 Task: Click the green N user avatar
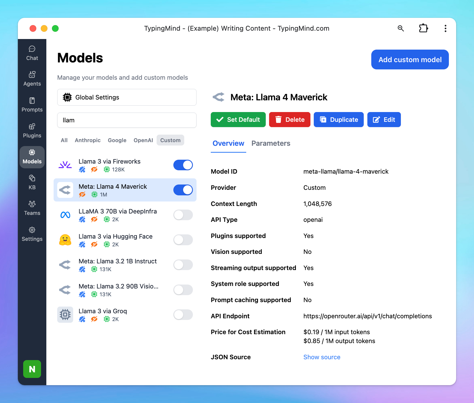pyautogui.click(x=32, y=369)
